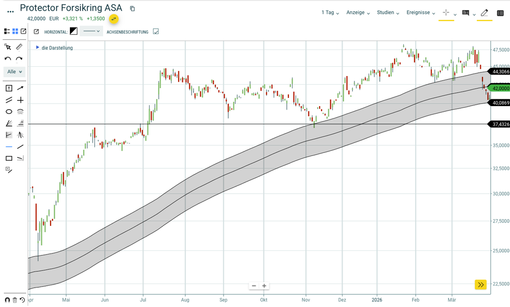Select the Fibonacci retracement tool
The height and width of the screenshot is (307, 510).
[x=20, y=123]
